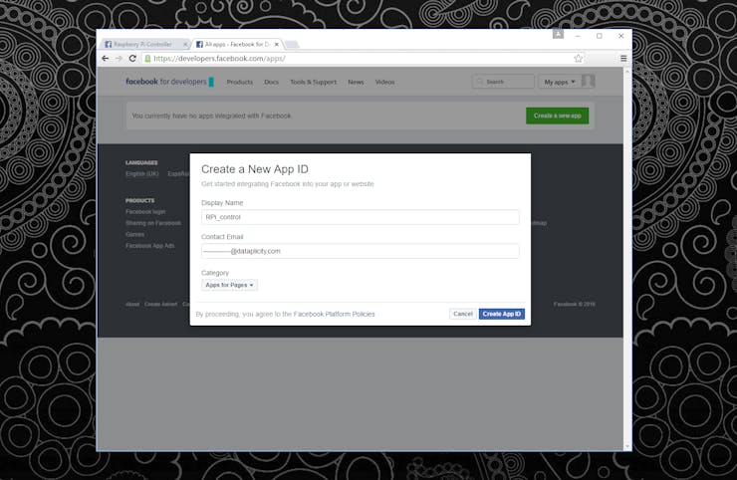Screen dimensions: 737x480
Task: Click the Create App ID button
Action: (x=502, y=314)
